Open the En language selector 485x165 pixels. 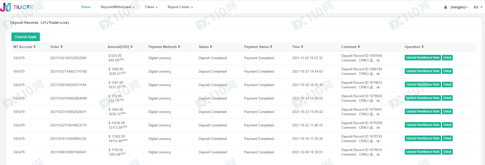[x=478, y=7]
